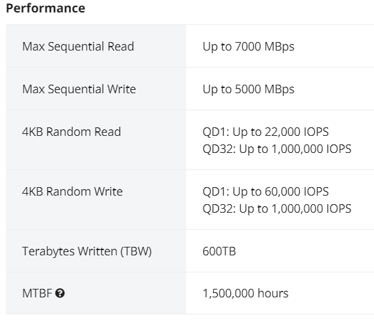Select the Max Sequential Read label
Viewport: 374px width, 321px height.
click(78, 47)
